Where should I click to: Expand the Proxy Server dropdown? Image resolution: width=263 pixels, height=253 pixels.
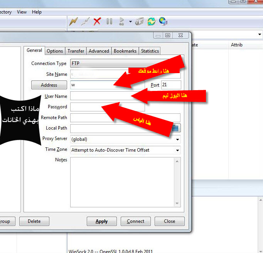point(177,139)
